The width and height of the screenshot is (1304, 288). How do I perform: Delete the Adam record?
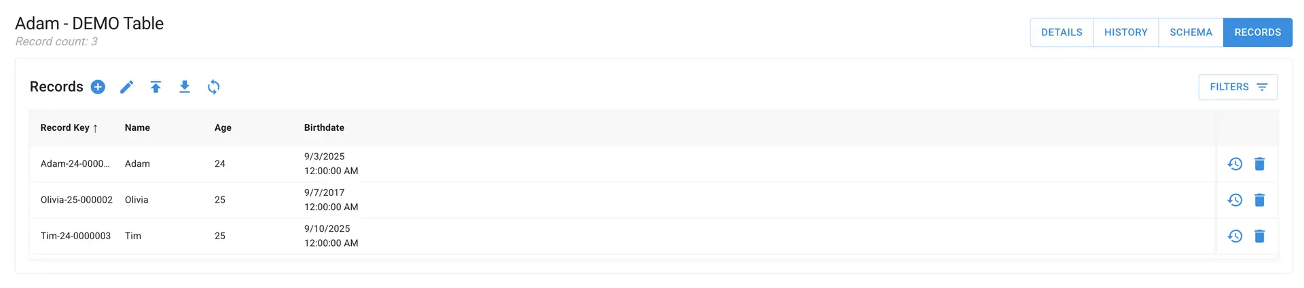point(1259,164)
